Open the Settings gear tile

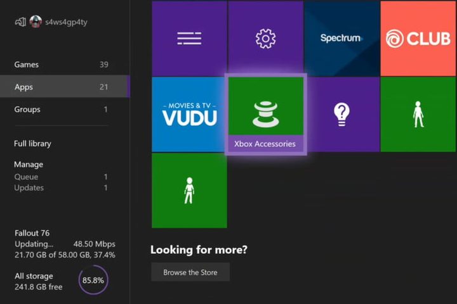click(x=265, y=39)
